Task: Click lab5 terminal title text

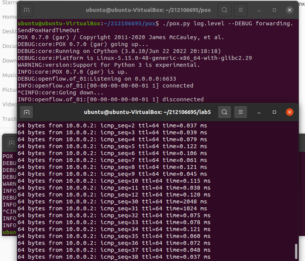Action: point(147,112)
